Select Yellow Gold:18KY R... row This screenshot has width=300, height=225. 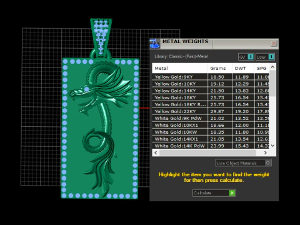[x=211, y=104]
